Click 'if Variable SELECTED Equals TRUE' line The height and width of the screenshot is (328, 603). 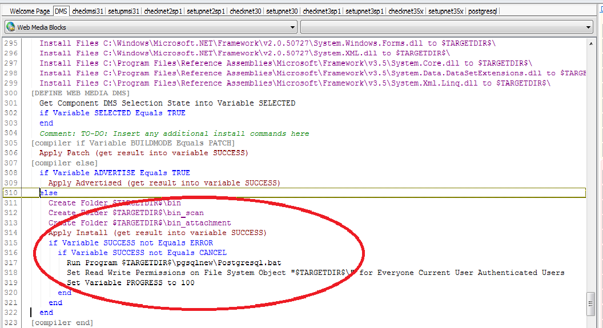coord(112,113)
